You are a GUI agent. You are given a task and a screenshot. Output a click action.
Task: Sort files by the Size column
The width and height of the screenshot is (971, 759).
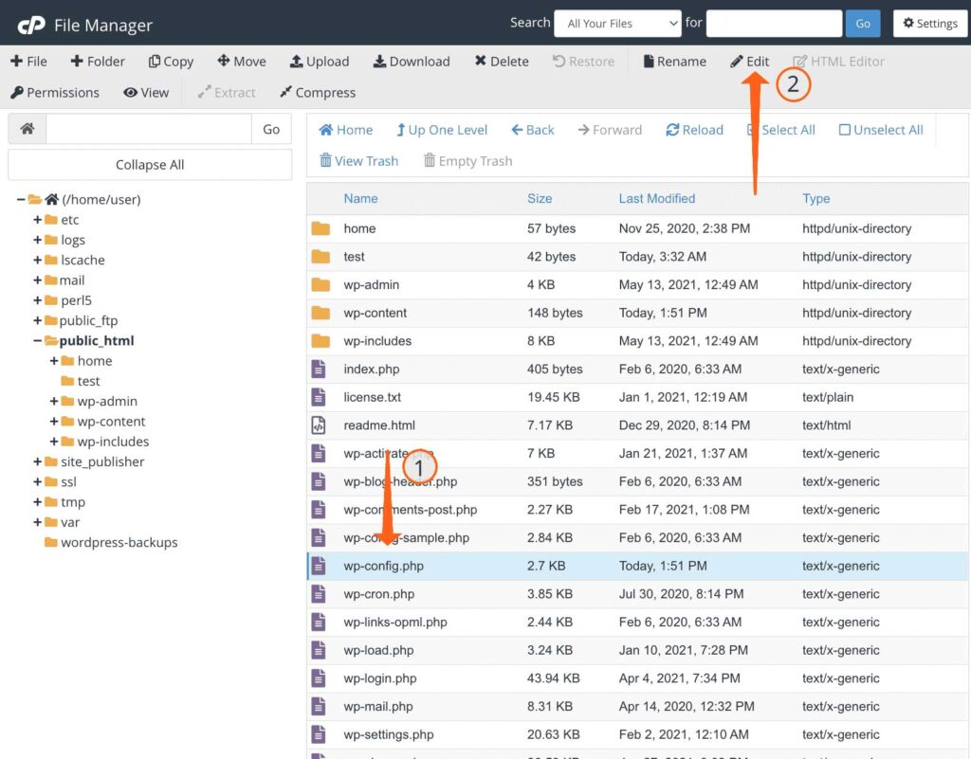click(540, 199)
